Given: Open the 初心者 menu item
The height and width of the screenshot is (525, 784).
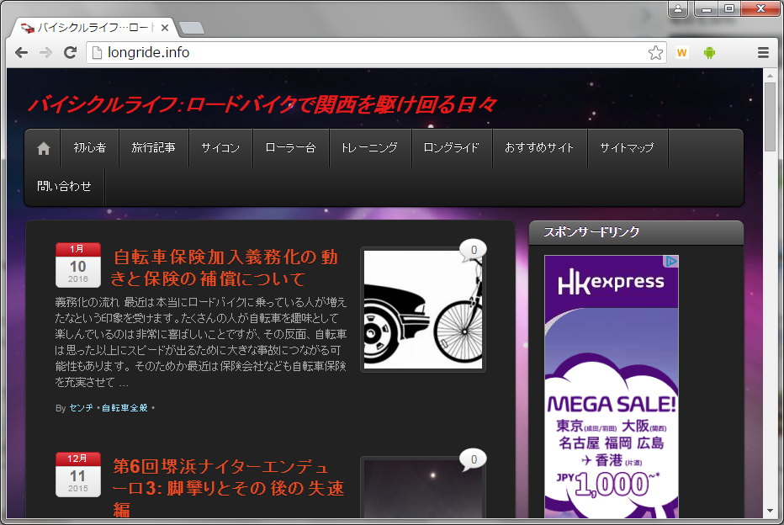Looking at the screenshot, I should [x=89, y=148].
